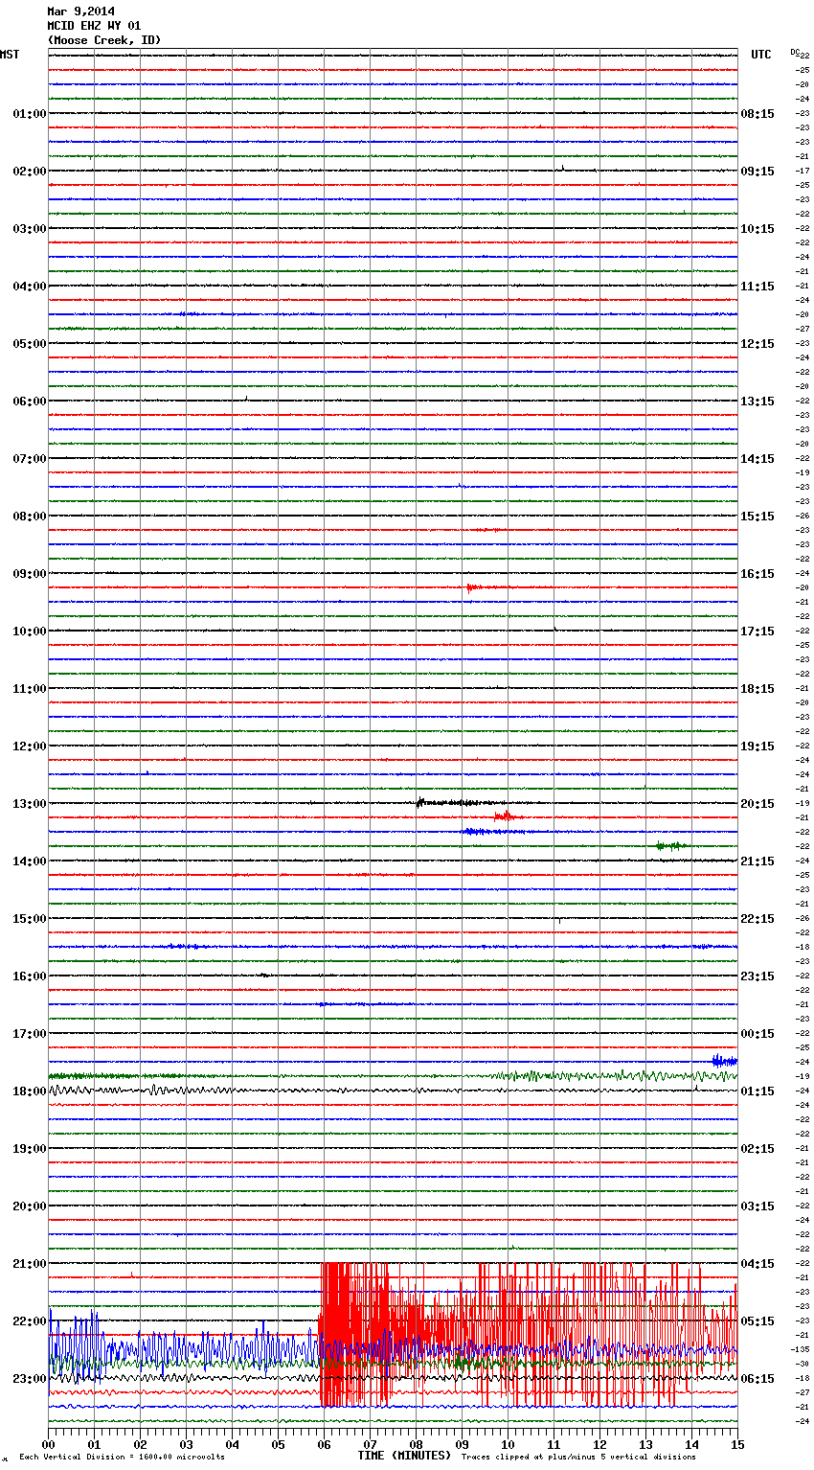Select the 00:15 UTC time label

tap(757, 1034)
